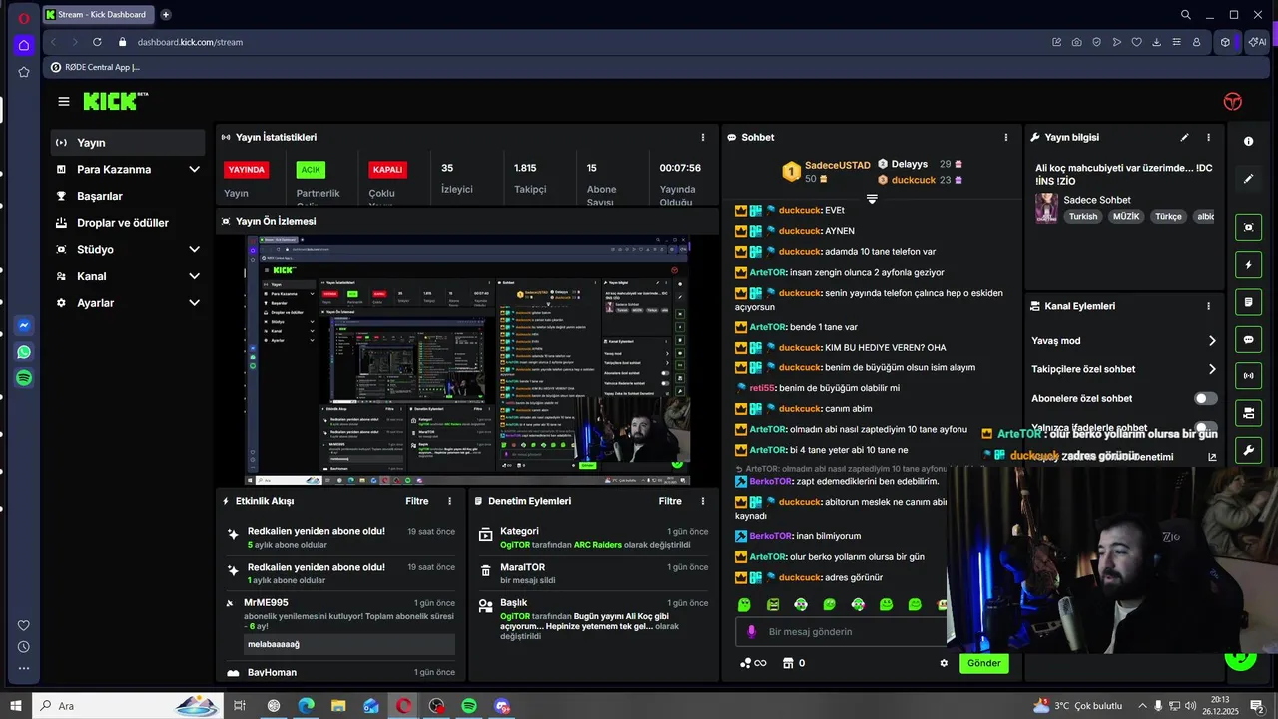Screen dimensions: 1278x719
Task: Click the lightning bolt icon in right sidebar
Action: [1248, 265]
